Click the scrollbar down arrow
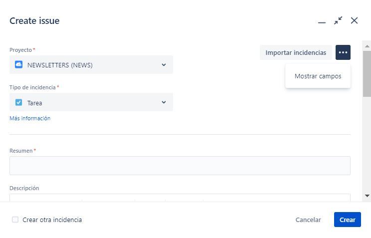The width and height of the screenshot is (371, 238). pyautogui.click(x=367, y=196)
